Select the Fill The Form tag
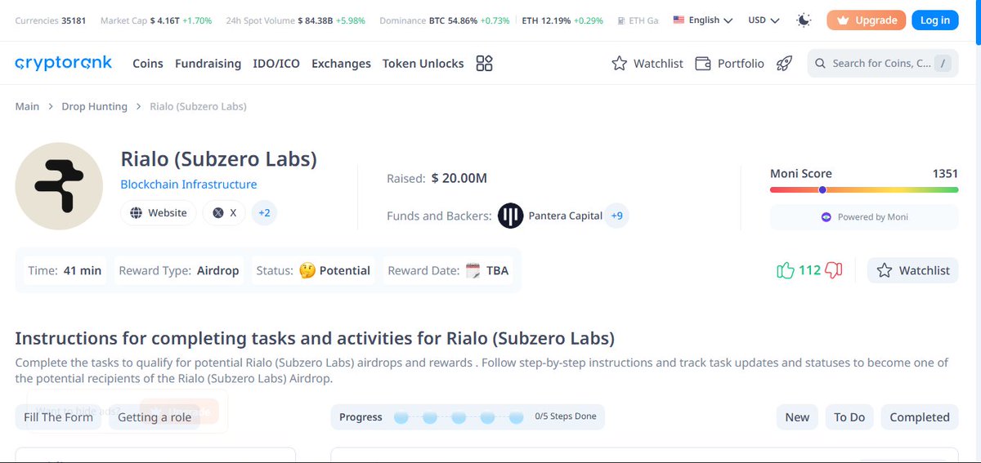981x463 pixels. point(58,416)
